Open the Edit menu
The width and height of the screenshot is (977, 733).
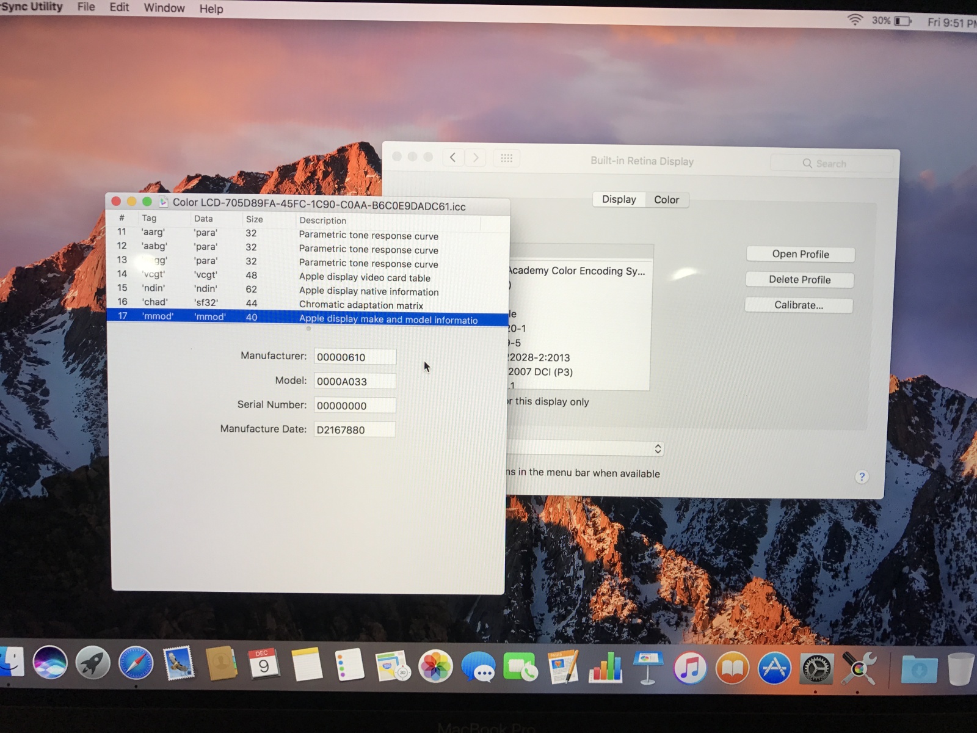point(119,7)
